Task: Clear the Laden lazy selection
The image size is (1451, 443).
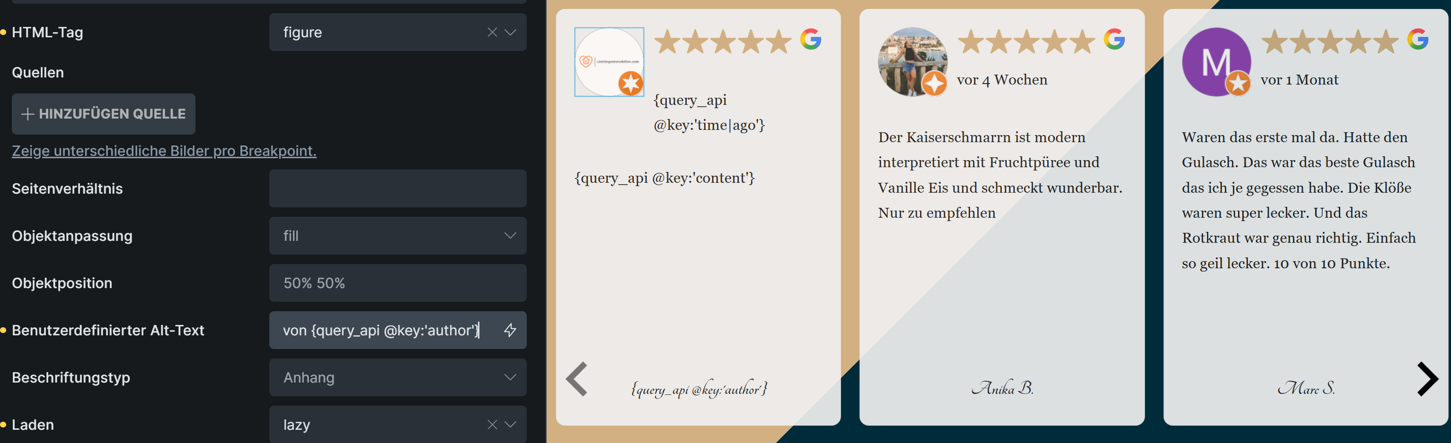Action: [492, 425]
